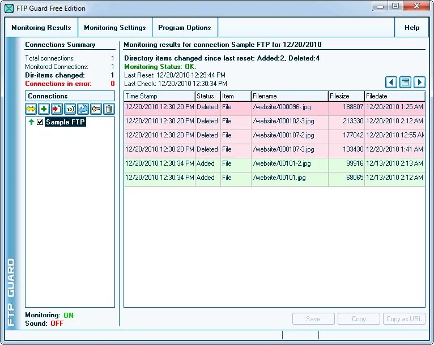Click filesize value 68065
The width and height of the screenshot is (434, 345).
click(355, 178)
